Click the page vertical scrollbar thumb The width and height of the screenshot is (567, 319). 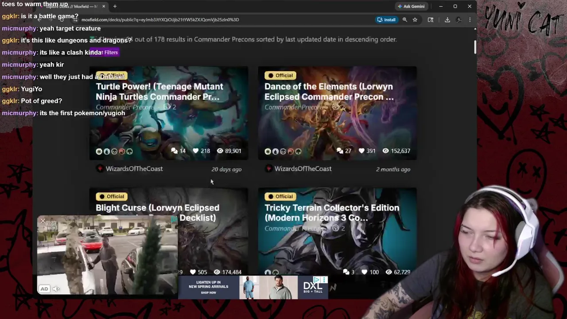pos(475,47)
